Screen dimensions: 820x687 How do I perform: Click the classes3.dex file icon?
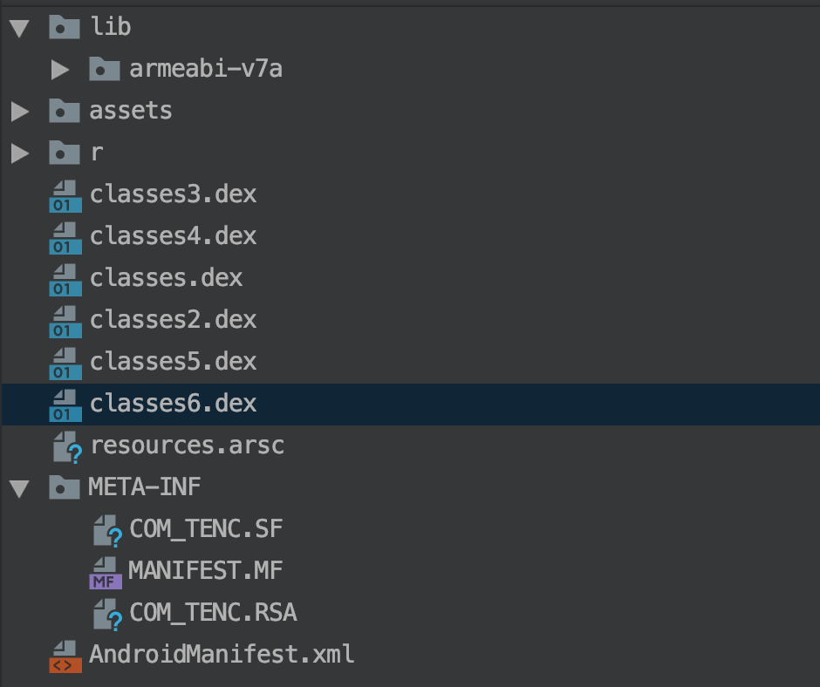click(65, 195)
